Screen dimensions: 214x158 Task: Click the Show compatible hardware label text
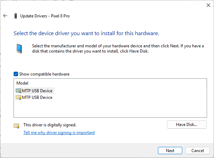pyautogui.click(x=44, y=74)
